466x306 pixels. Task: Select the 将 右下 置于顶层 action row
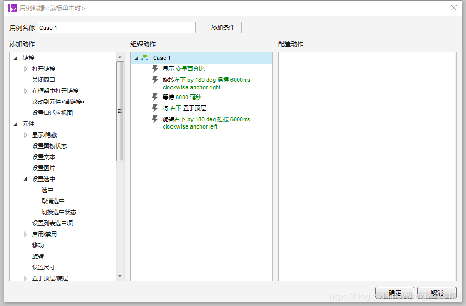tap(184, 108)
